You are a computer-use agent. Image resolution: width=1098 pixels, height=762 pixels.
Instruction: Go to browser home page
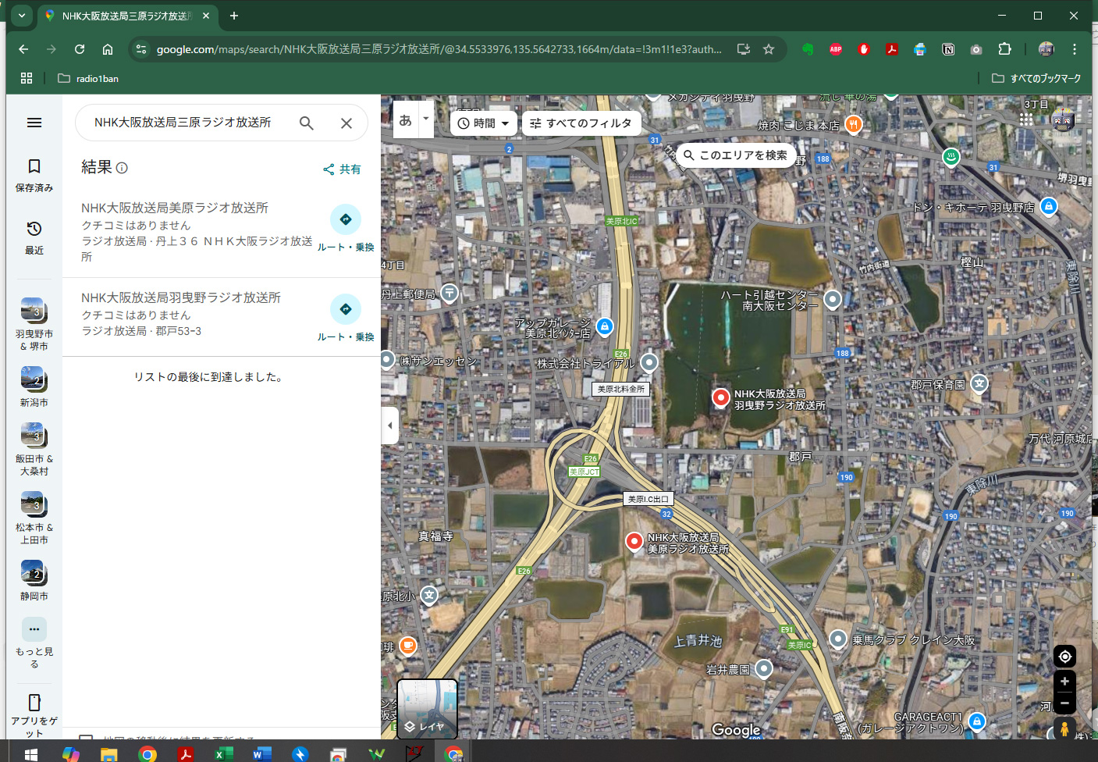(x=108, y=49)
